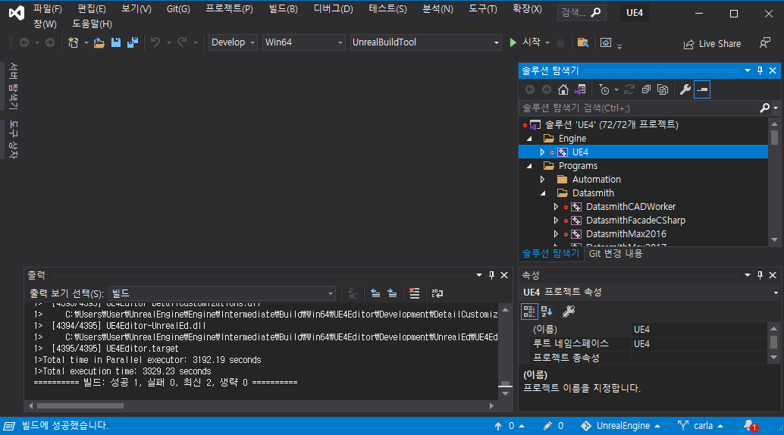Open the 디버그(D) menu

click(x=333, y=9)
